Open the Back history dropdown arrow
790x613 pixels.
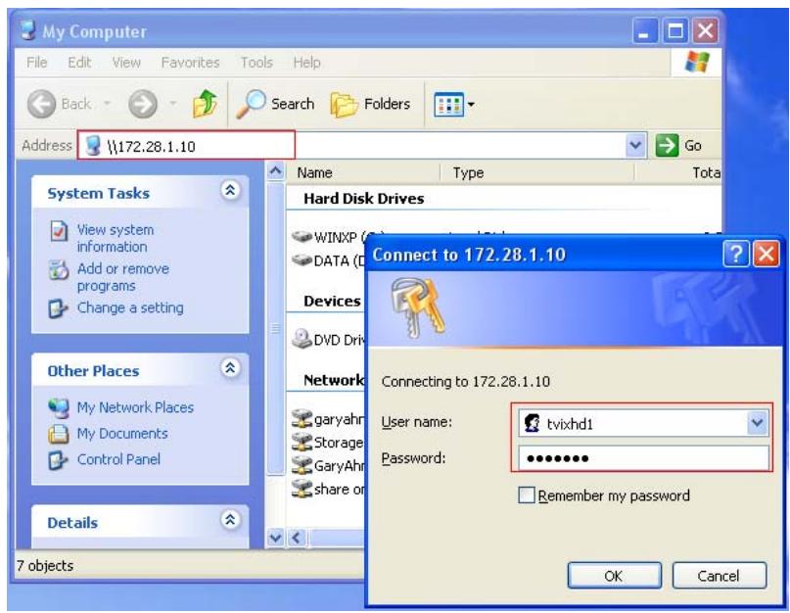tap(108, 104)
